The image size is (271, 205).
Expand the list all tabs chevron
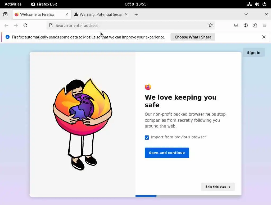246,14
